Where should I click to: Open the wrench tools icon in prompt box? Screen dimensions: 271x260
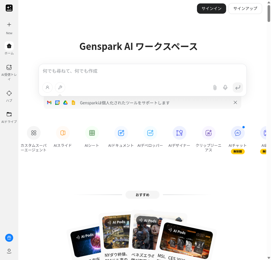coord(60,88)
